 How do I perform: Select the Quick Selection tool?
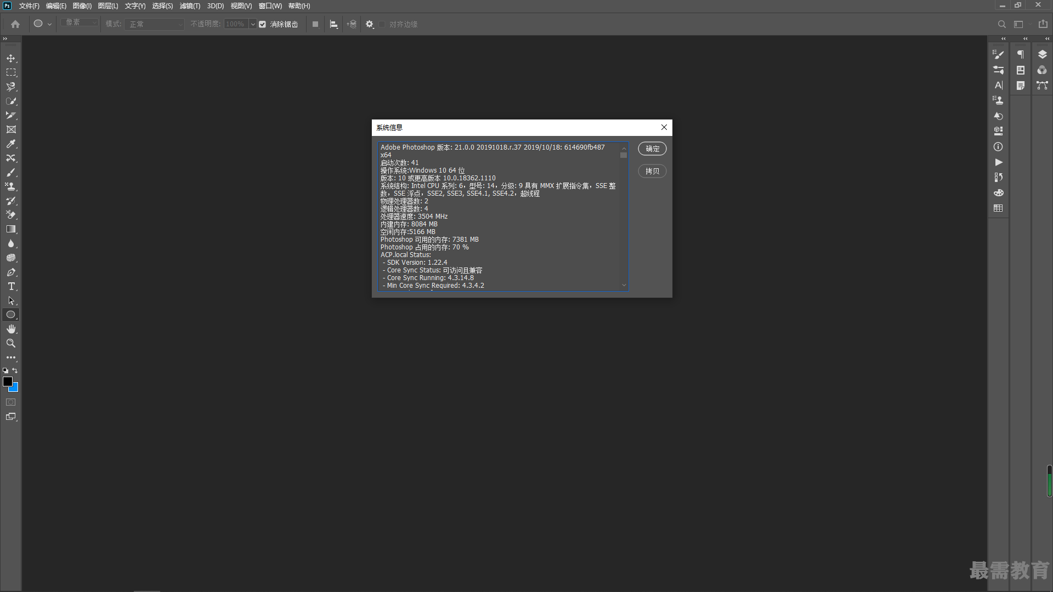coord(11,101)
